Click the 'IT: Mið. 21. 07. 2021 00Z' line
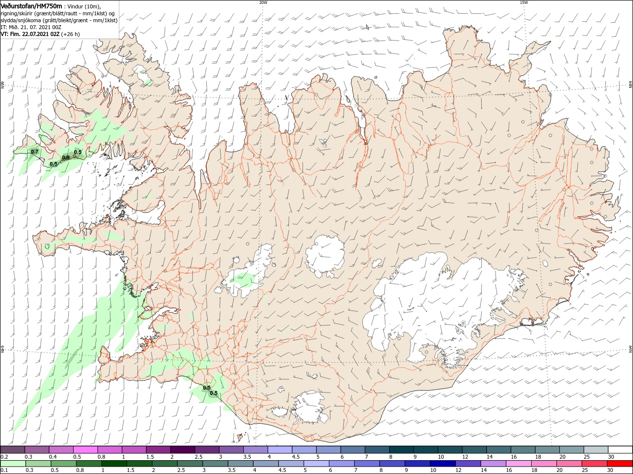Screen dimensions: 633x474 coord(31,27)
